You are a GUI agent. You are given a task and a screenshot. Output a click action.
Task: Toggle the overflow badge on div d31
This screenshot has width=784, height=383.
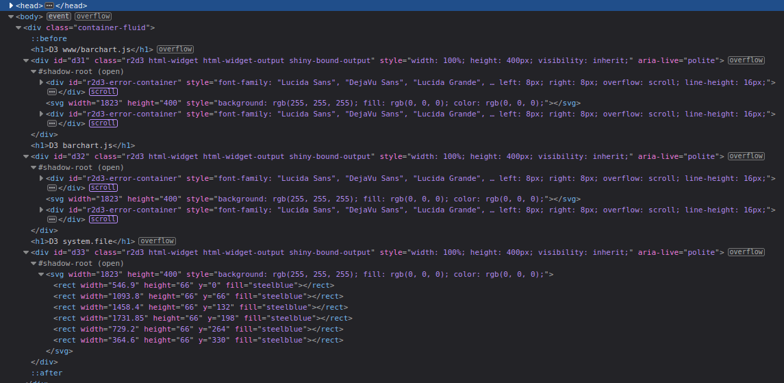pos(746,60)
